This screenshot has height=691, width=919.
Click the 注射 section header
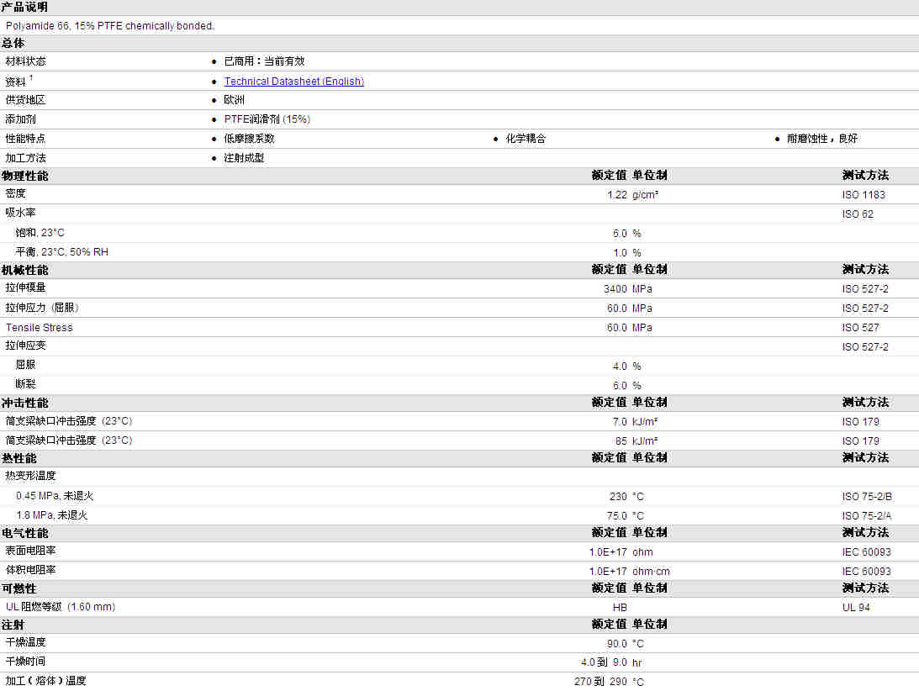pyautogui.click(x=13, y=625)
